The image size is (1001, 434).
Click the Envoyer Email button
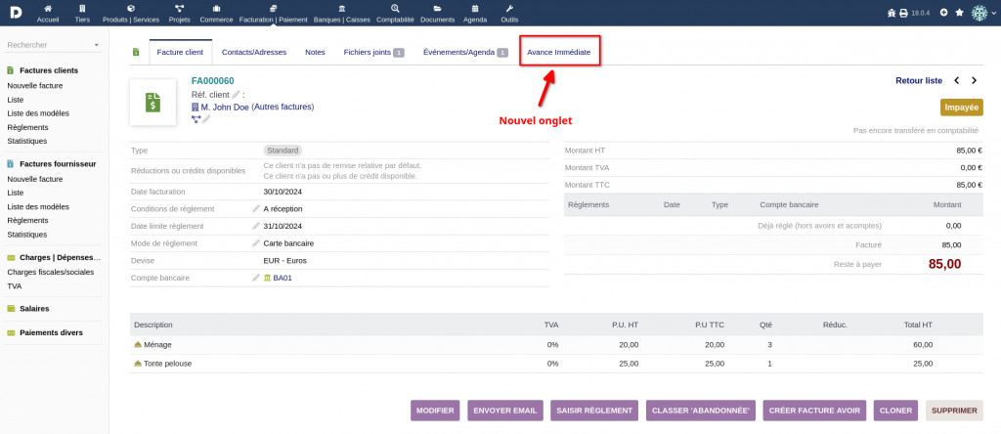(505, 411)
